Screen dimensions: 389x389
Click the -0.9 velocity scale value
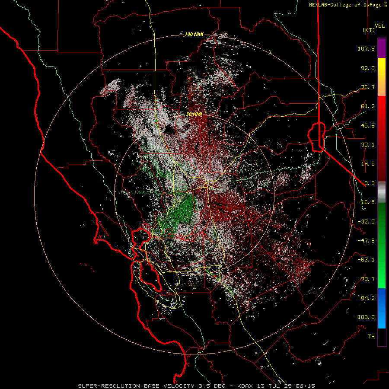click(368, 183)
